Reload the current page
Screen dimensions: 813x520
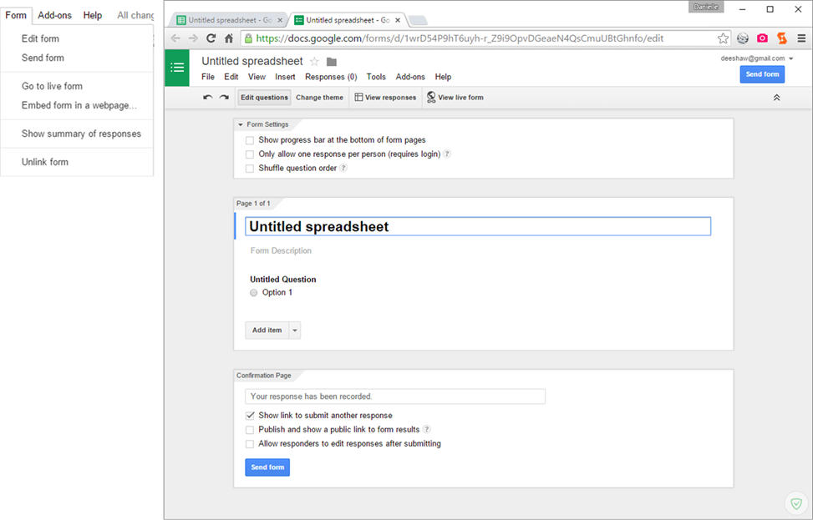tap(211, 38)
